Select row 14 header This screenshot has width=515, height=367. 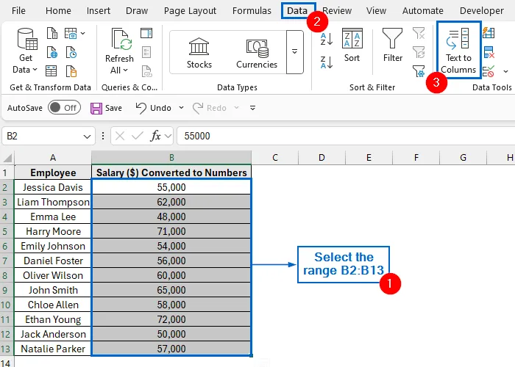tap(6, 363)
